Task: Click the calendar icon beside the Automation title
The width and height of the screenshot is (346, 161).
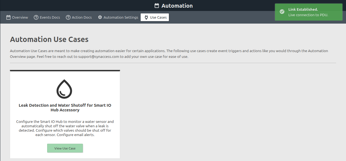Action: pyautogui.click(x=157, y=6)
